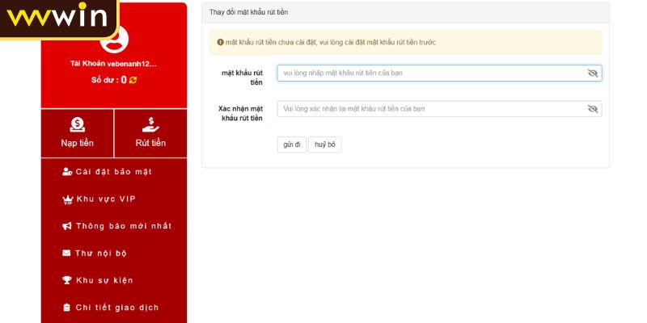Focus the mật khẩu rút tiền input field
This screenshot has height=323, width=647.
429,73
